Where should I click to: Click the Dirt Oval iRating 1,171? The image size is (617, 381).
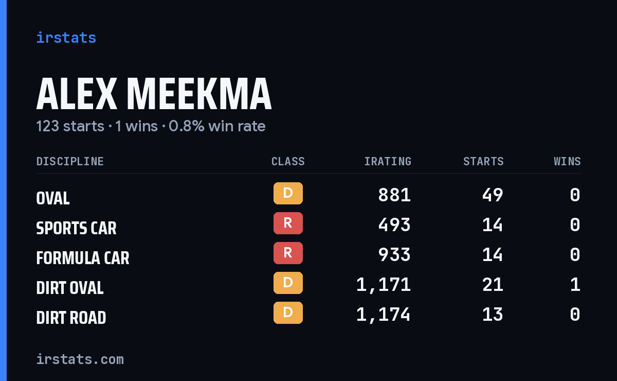(384, 284)
